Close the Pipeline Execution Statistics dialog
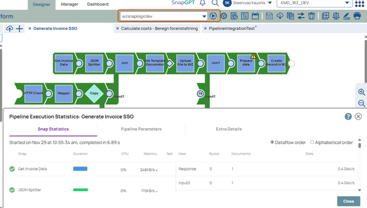Viewport: 367px width, 208px height. click(359, 116)
